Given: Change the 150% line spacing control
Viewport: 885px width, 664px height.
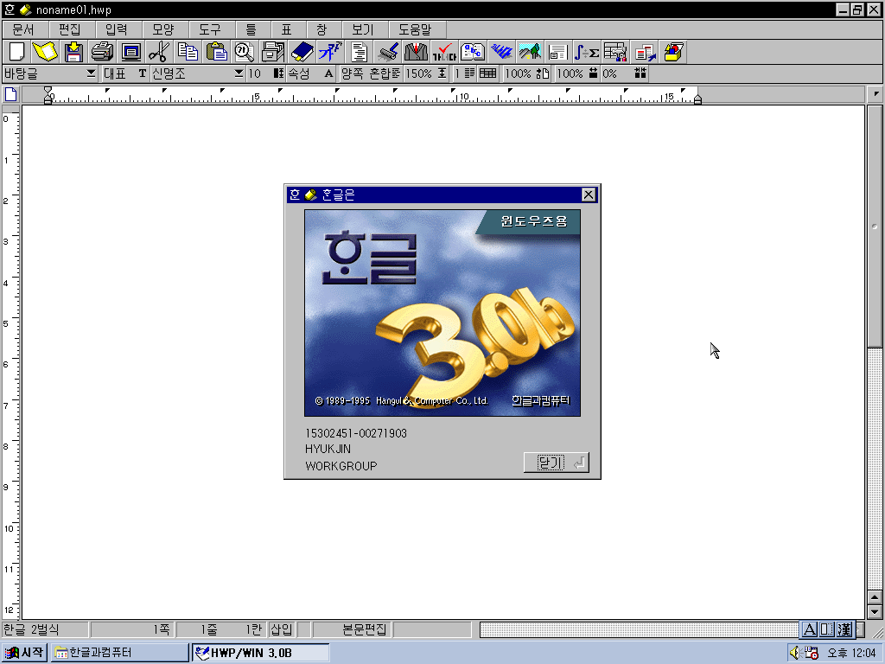Looking at the screenshot, I should tap(426, 73).
